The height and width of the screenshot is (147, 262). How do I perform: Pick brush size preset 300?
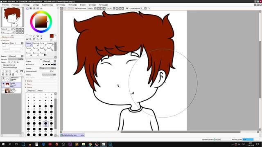pos(45,124)
